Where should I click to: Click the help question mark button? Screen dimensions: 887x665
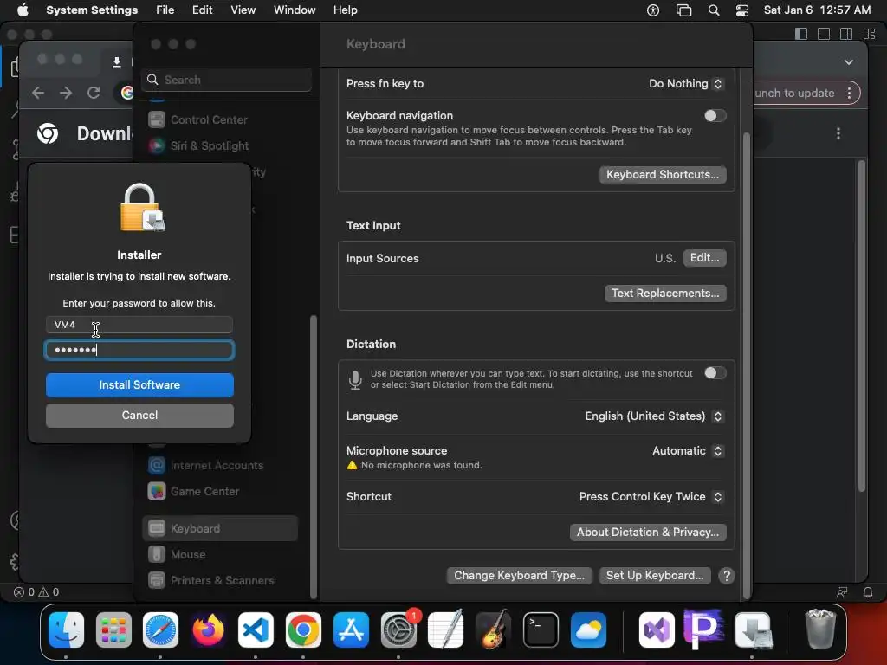click(727, 576)
